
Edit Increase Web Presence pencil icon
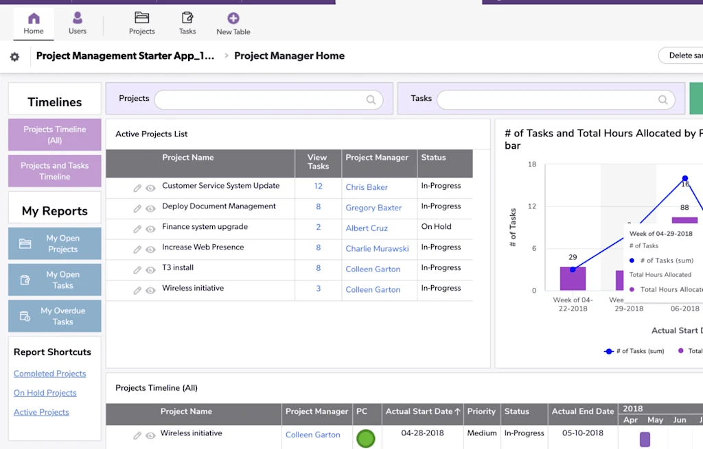click(x=137, y=250)
